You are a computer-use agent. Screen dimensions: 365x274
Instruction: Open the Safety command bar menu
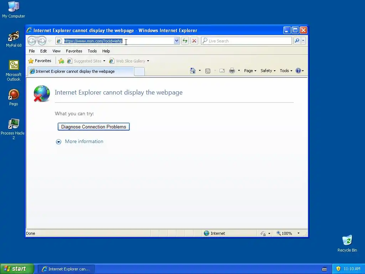[x=268, y=71]
